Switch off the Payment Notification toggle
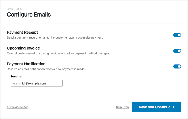Viewport: 188px width, 119px height. click(x=177, y=66)
